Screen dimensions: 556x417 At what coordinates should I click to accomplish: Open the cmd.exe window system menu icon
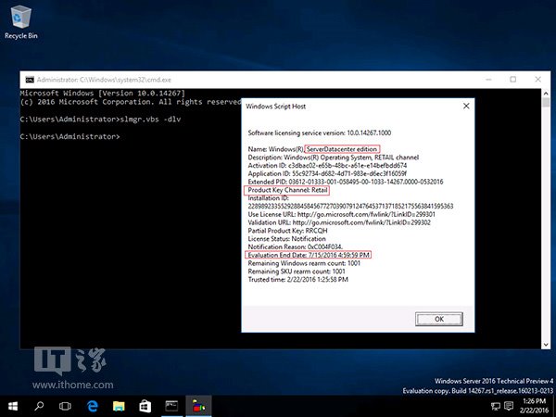(29, 80)
